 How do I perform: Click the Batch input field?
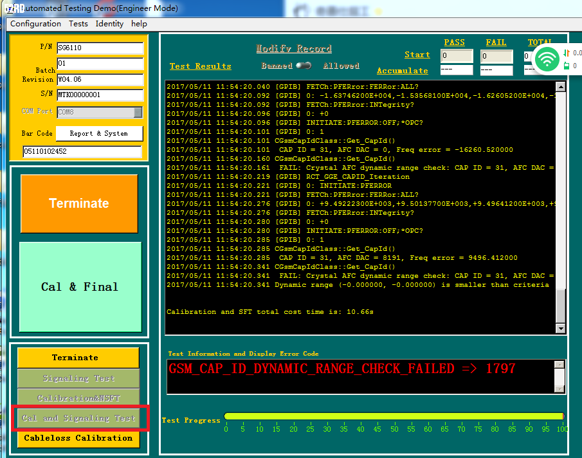pyautogui.click(x=100, y=64)
